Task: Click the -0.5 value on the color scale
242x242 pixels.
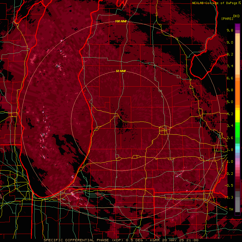Action: tap(229, 185)
